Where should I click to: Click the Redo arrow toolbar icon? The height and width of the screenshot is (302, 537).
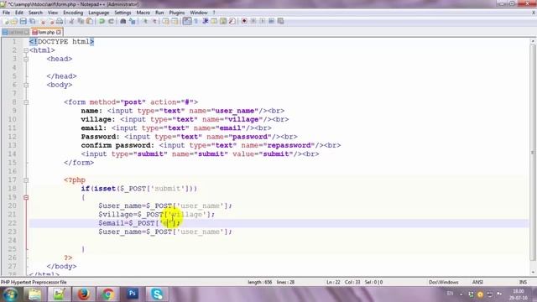coord(111,21)
